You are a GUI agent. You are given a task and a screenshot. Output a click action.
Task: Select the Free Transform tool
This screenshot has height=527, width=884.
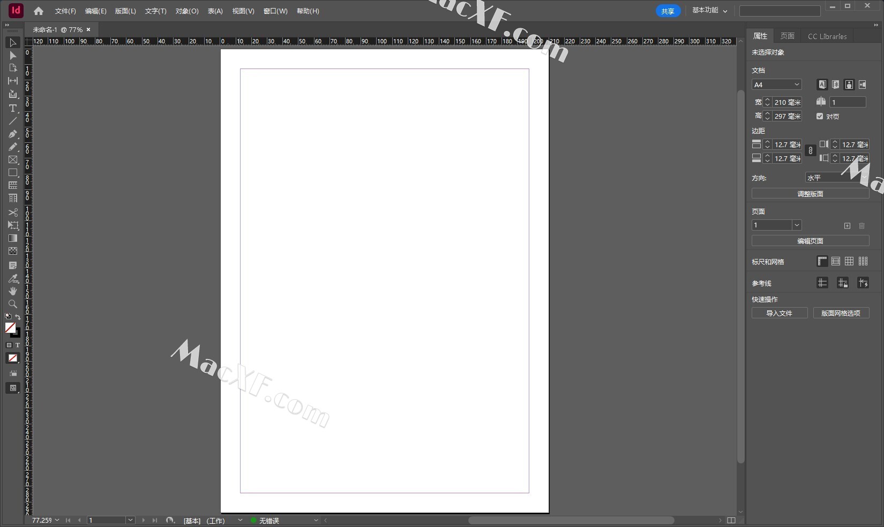coord(13,225)
